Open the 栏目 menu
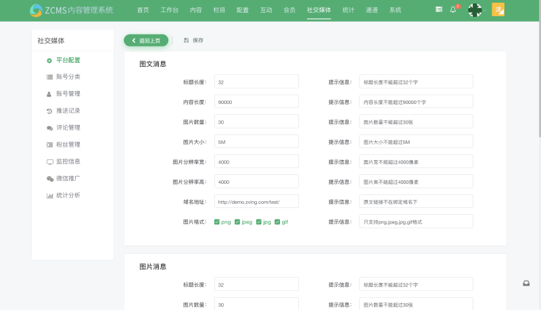The width and height of the screenshot is (541, 310). (219, 10)
